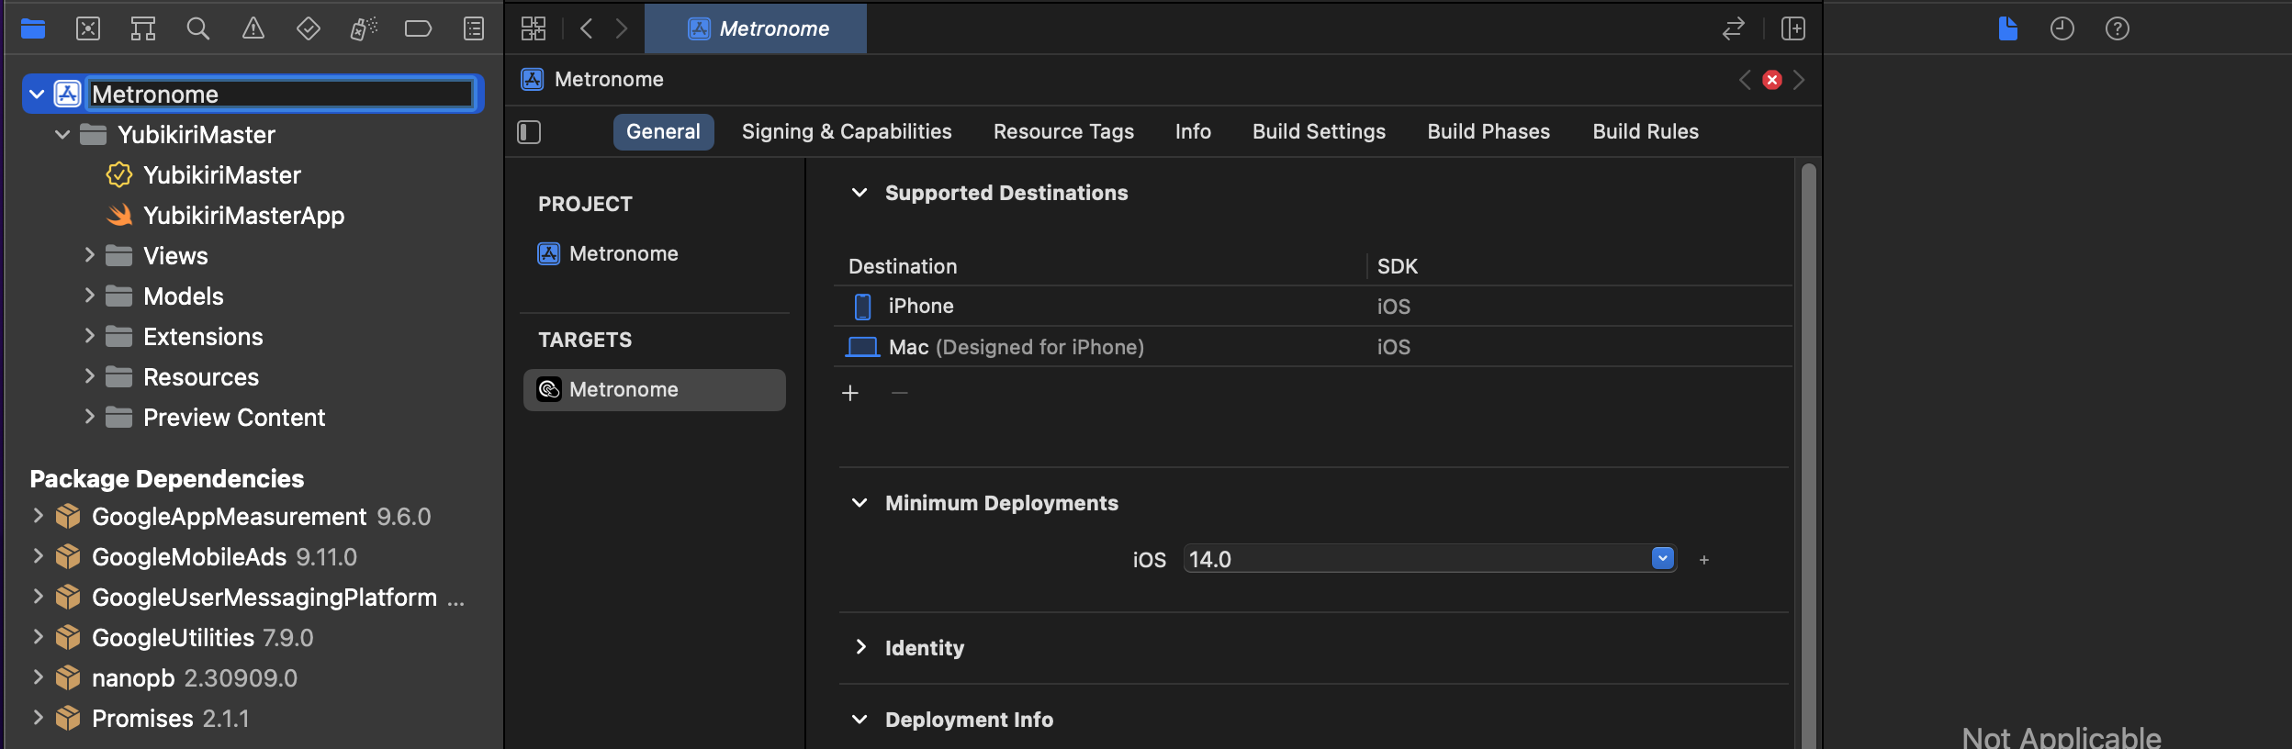Remove selected destination with minus
This screenshot has height=749, width=2292.
pyautogui.click(x=900, y=393)
